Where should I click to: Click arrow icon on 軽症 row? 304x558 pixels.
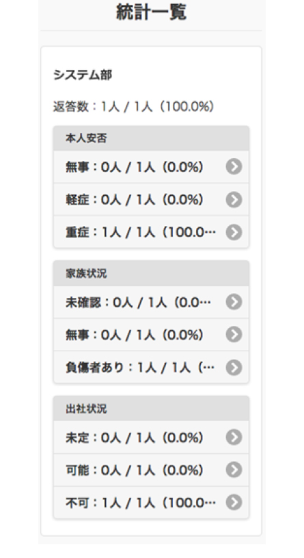(x=234, y=200)
